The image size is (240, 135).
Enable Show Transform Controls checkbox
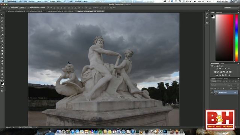(28, 7)
